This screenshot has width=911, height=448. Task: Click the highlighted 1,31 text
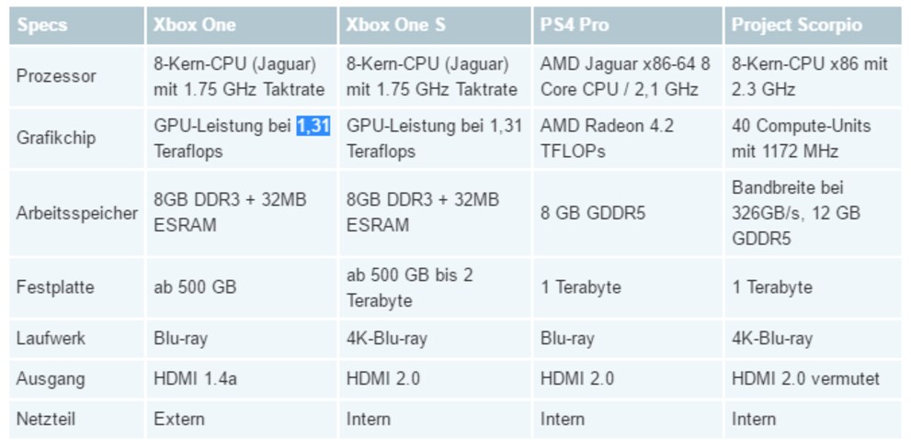click(313, 126)
